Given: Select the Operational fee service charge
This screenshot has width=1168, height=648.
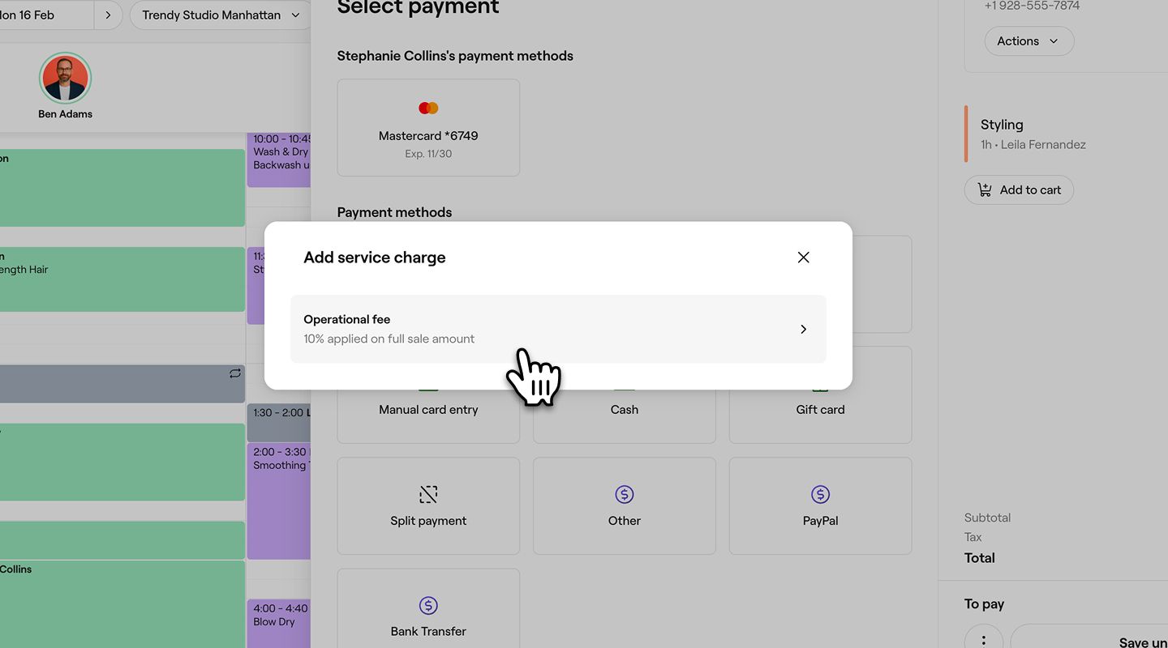Looking at the screenshot, I should point(558,329).
